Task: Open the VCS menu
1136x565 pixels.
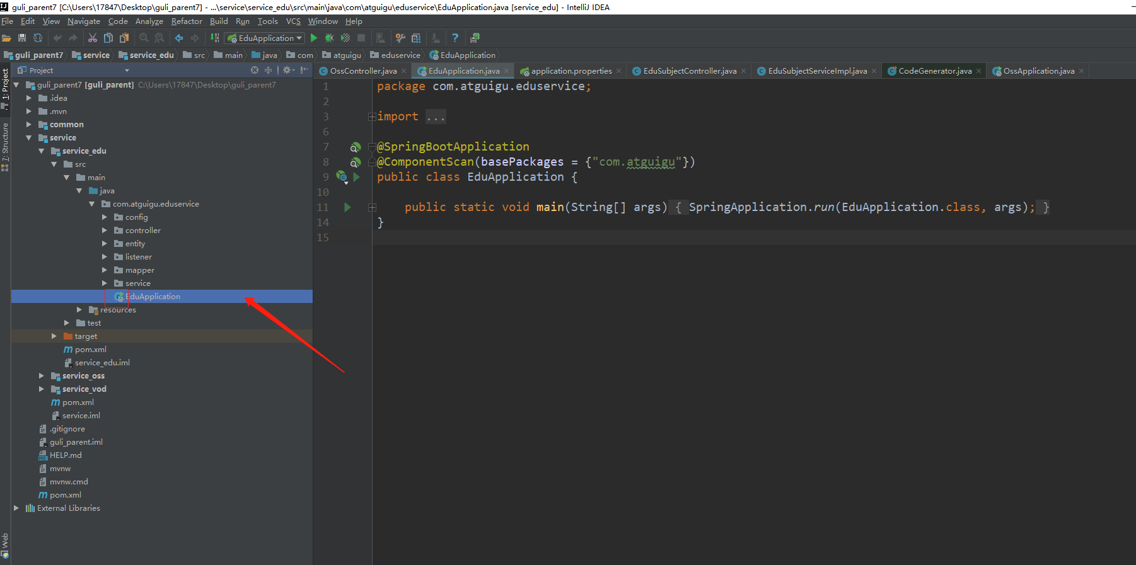Action: pyautogui.click(x=293, y=21)
